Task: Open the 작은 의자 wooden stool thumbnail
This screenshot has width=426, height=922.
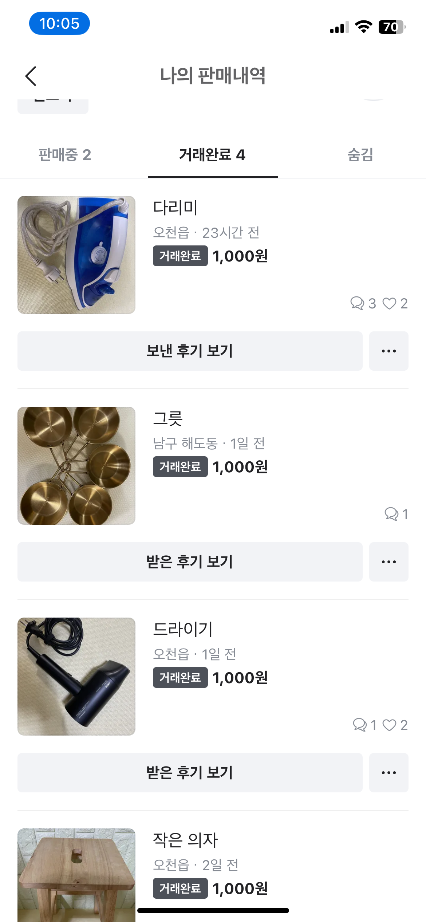Action: click(x=76, y=874)
